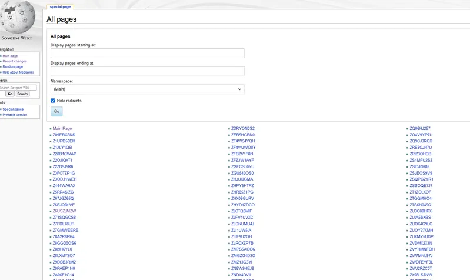Open the Z09EBC3NS page link
The image size is (470, 280).
click(64, 135)
